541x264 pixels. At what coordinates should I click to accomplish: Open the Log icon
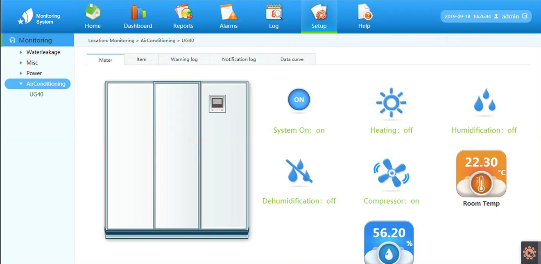tap(274, 13)
